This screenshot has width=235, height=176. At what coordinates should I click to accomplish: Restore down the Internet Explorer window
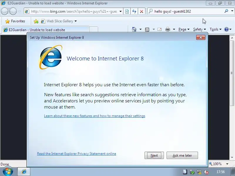220,3
